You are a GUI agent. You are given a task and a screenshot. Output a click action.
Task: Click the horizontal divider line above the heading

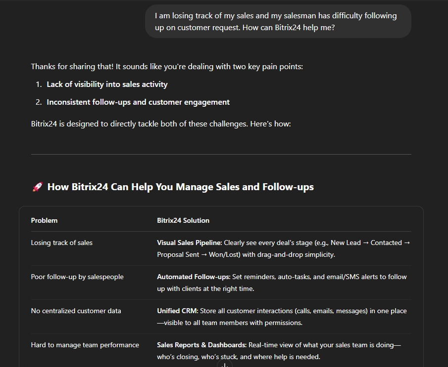(x=221, y=155)
